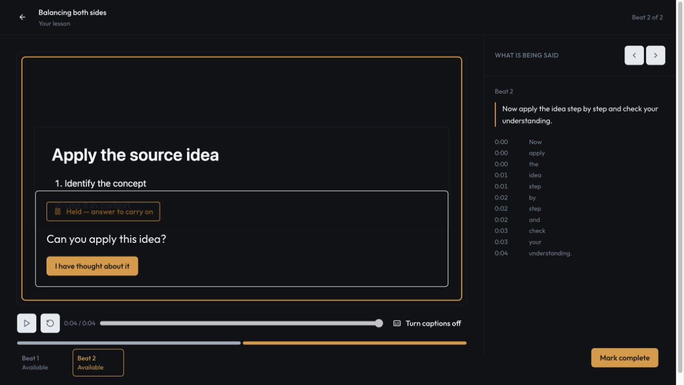
Task: Click the transcript word 'idea'
Action: coord(535,175)
